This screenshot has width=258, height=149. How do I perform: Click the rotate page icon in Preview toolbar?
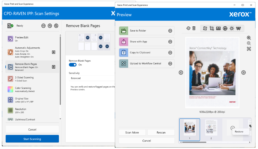coord(188,28)
